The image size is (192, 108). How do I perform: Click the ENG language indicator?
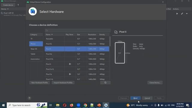[173, 105]
